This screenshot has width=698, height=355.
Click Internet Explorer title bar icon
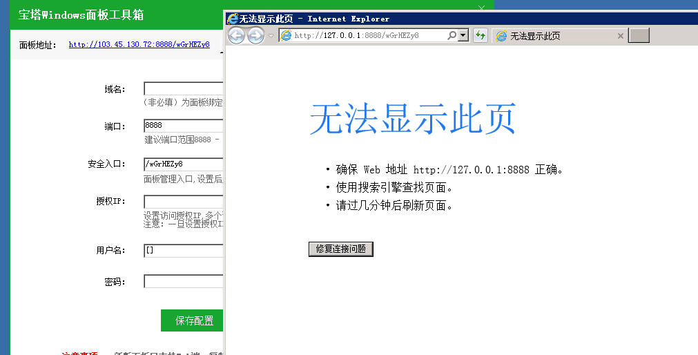pyautogui.click(x=233, y=19)
